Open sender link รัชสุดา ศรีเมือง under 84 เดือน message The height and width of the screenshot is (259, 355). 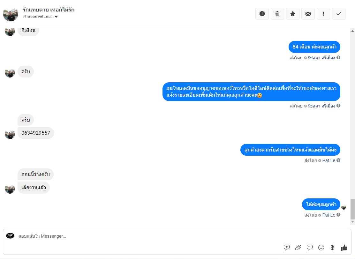coord(321,58)
